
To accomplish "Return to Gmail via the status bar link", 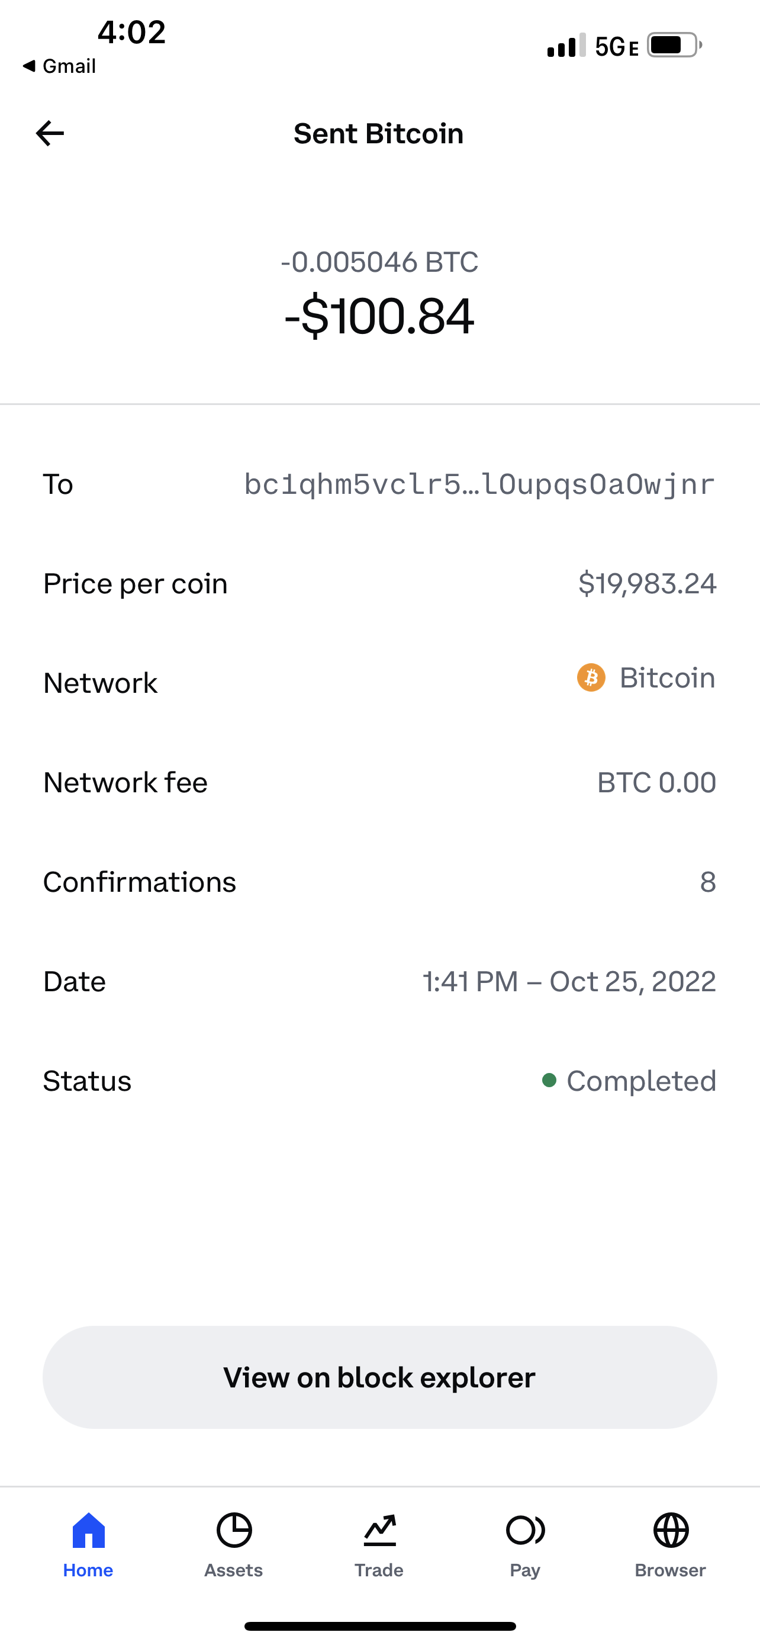I will point(59,66).
